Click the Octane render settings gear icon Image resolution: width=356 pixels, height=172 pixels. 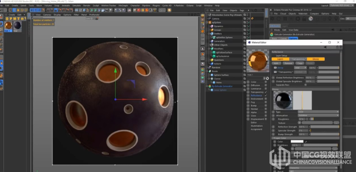[x=298, y=19]
